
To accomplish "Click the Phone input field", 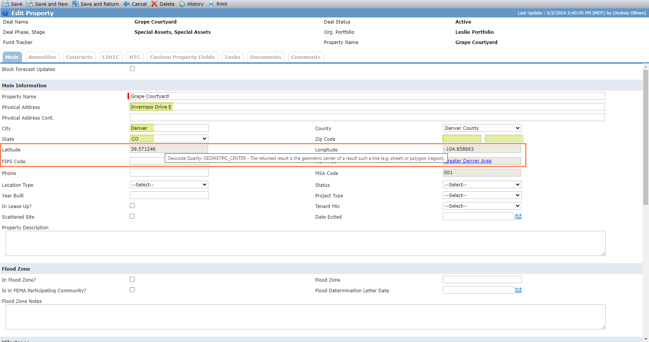I will pyautogui.click(x=169, y=173).
